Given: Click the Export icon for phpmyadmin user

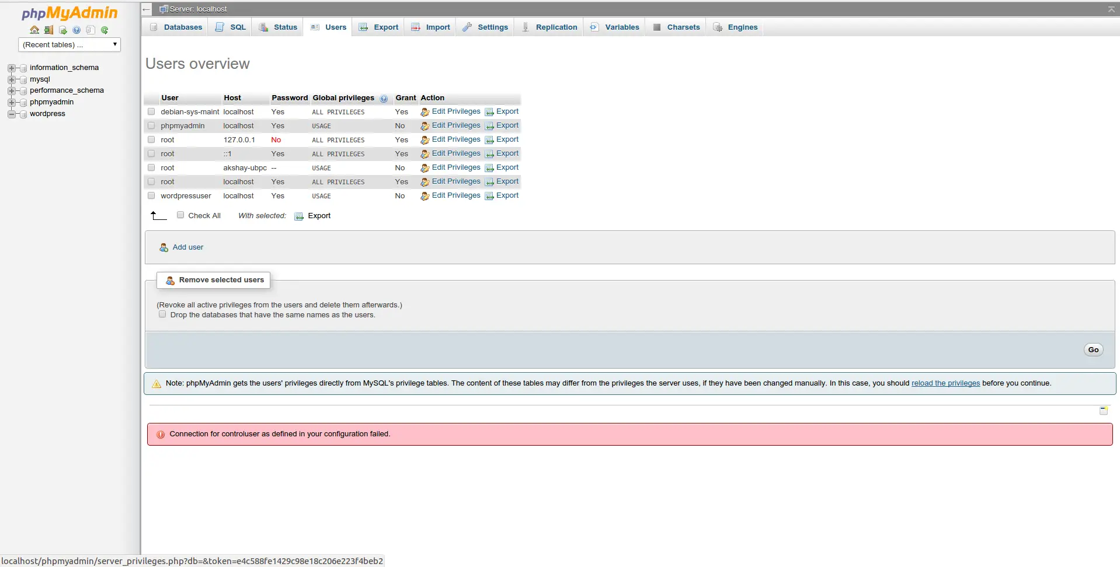Looking at the screenshot, I should click(x=489, y=126).
